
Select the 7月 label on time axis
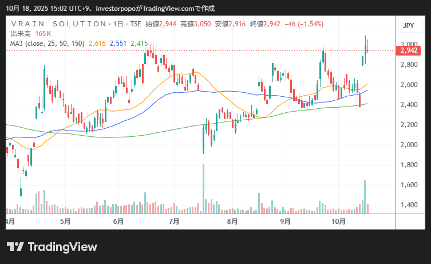174,221
